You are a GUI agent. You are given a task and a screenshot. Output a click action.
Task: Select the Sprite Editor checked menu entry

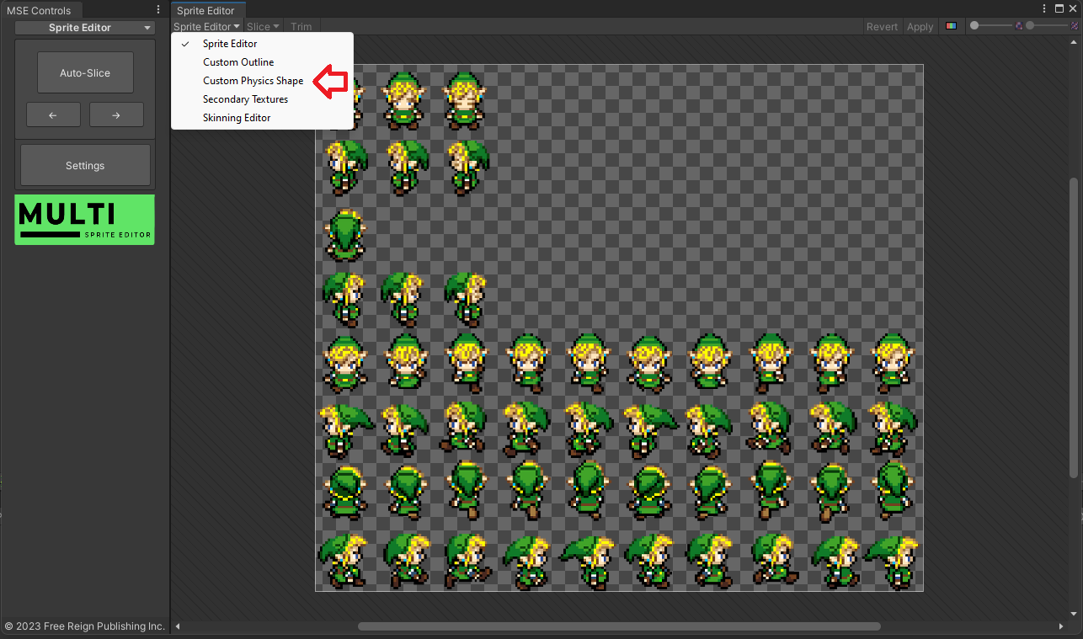[x=262, y=44]
